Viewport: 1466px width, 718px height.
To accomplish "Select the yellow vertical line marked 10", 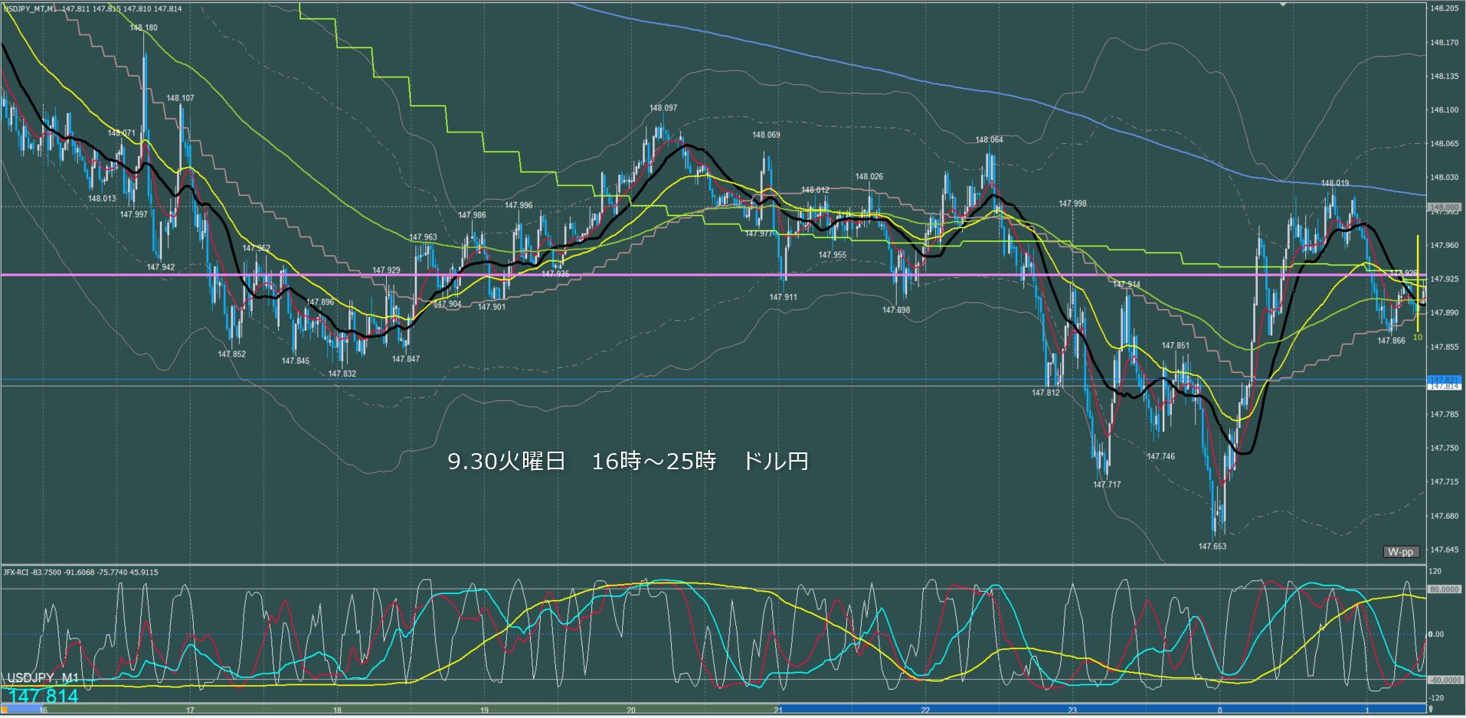I will 1418,283.
